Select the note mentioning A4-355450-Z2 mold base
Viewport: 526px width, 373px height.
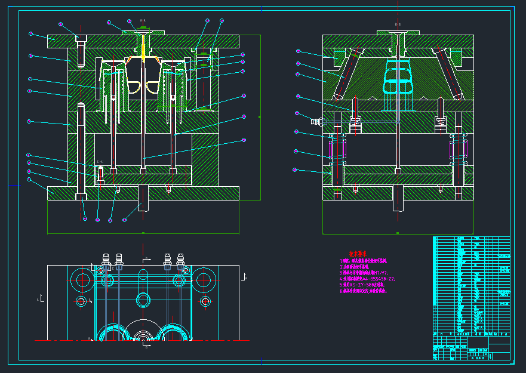367,279
